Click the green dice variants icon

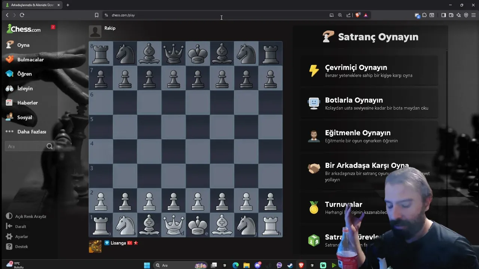pyautogui.click(x=314, y=240)
